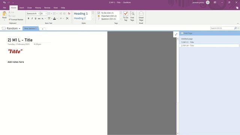240x135 pixels.
Task: Increase indent of selected text
Action: (x=64, y=13)
